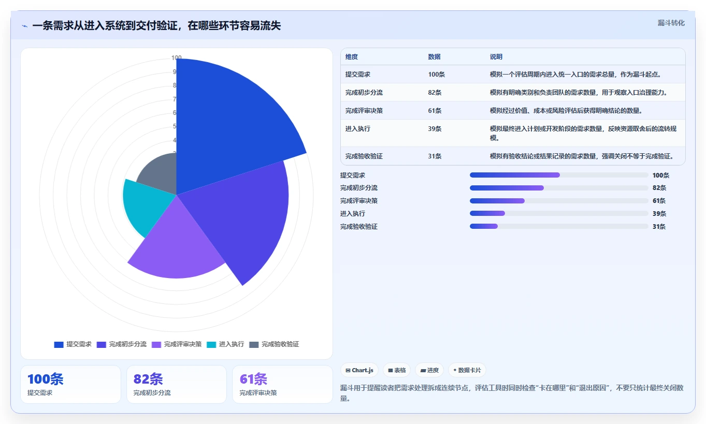The width and height of the screenshot is (706, 424).
Task: Open the 100条 提交需求 data card
Action: (70, 384)
